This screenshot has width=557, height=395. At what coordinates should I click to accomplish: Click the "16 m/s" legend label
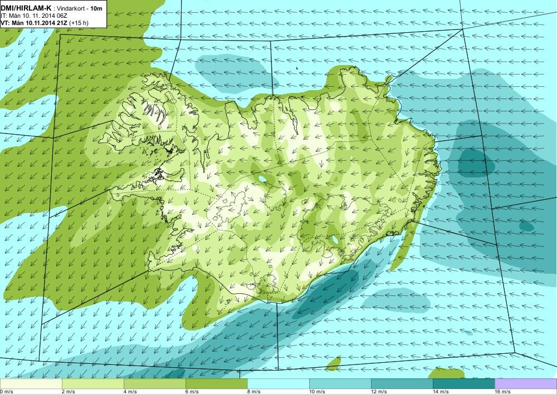pyautogui.click(x=502, y=392)
